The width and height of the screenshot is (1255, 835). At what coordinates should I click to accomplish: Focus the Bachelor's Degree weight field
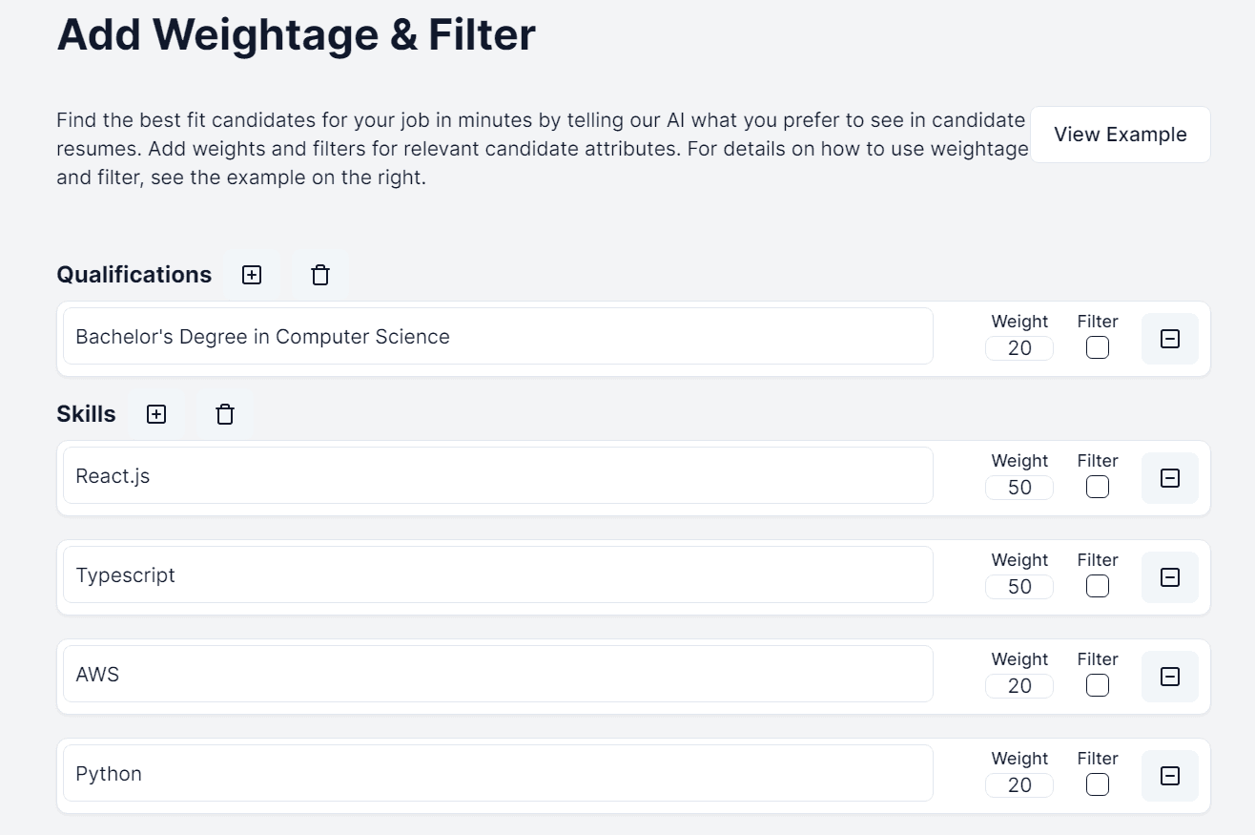click(1019, 348)
